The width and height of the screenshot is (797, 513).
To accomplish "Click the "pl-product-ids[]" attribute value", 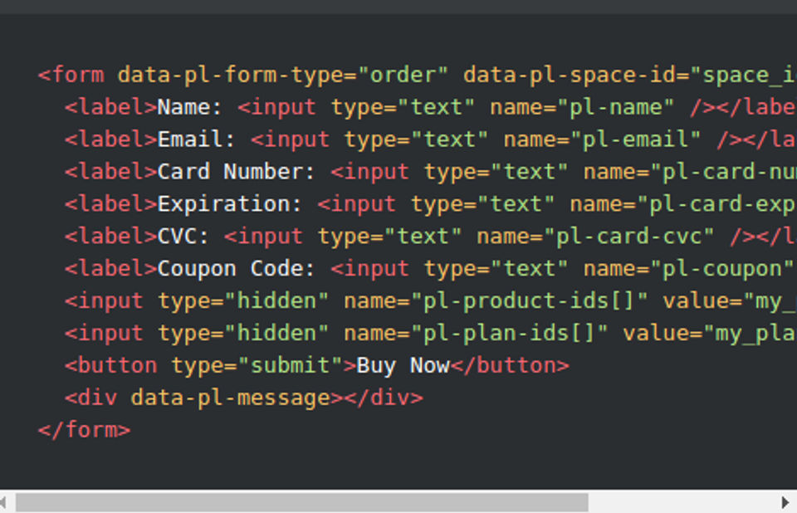I will (x=529, y=301).
